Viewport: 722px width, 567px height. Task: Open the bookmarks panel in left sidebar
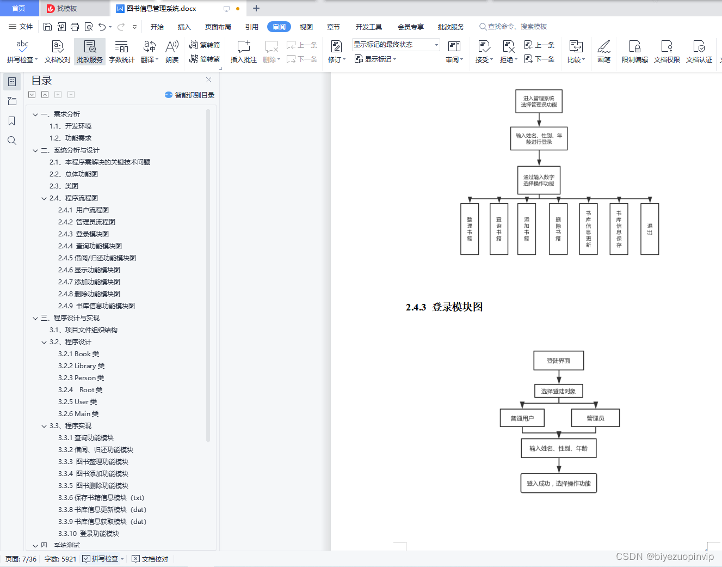point(11,121)
